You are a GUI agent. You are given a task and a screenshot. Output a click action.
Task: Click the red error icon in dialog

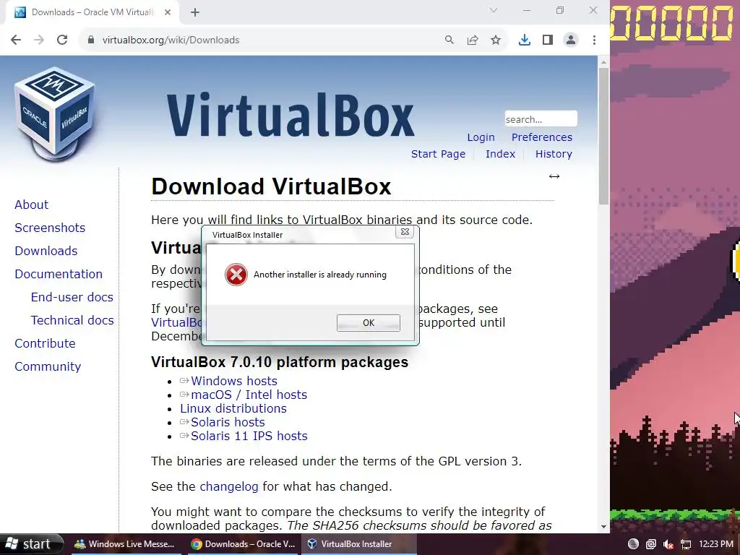point(236,275)
